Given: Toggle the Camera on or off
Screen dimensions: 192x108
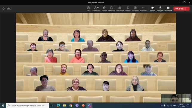Looking at the screenshot, I should [153, 9].
